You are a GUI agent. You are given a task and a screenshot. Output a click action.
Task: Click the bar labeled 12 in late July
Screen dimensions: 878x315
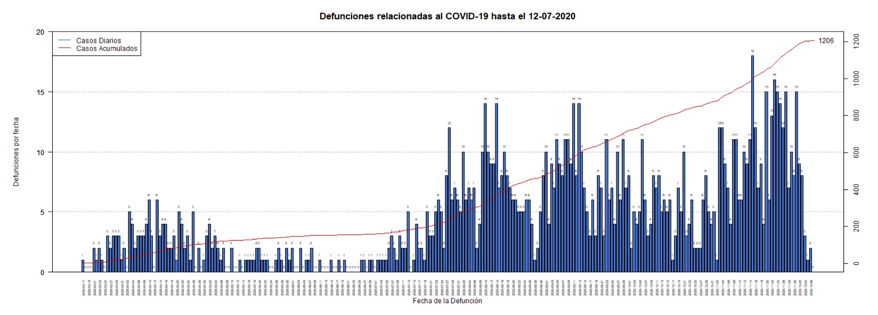click(x=449, y=200)
